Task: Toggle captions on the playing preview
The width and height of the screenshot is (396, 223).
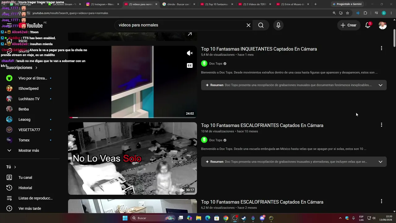Action: (x=190, y=65)
